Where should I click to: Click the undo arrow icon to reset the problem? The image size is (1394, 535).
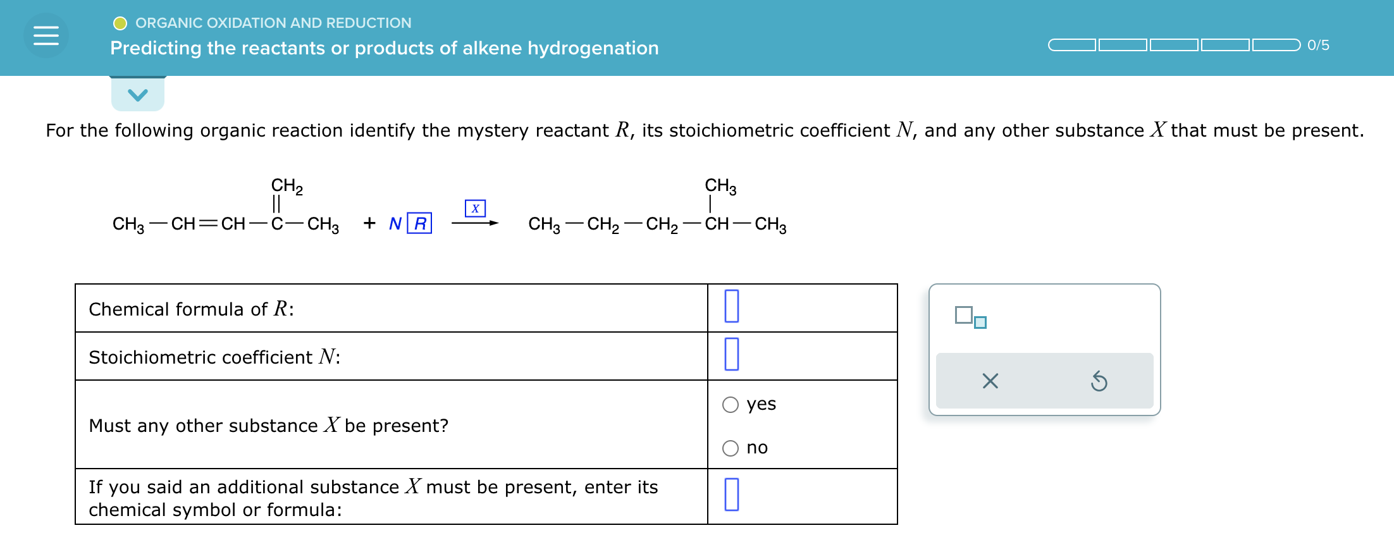(x=1099, y=380)
